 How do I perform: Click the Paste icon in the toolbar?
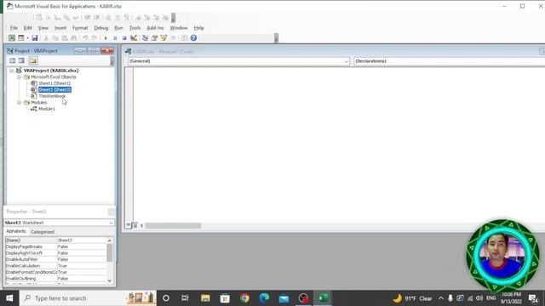(x=65, y=37)
